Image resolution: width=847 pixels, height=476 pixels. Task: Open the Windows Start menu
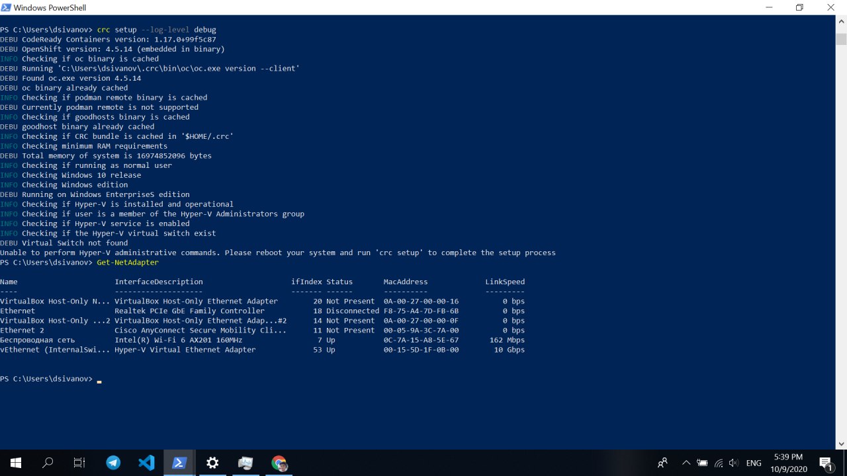(x=15, y=463)
